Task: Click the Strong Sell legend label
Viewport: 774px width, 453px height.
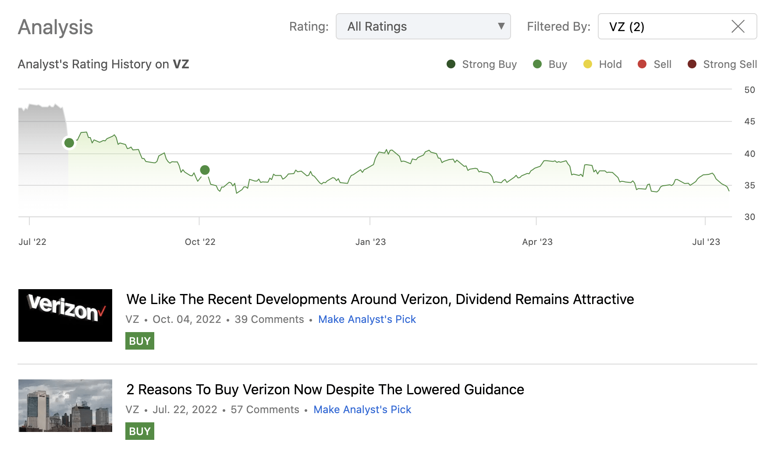Action: click(x=730, y=64)
